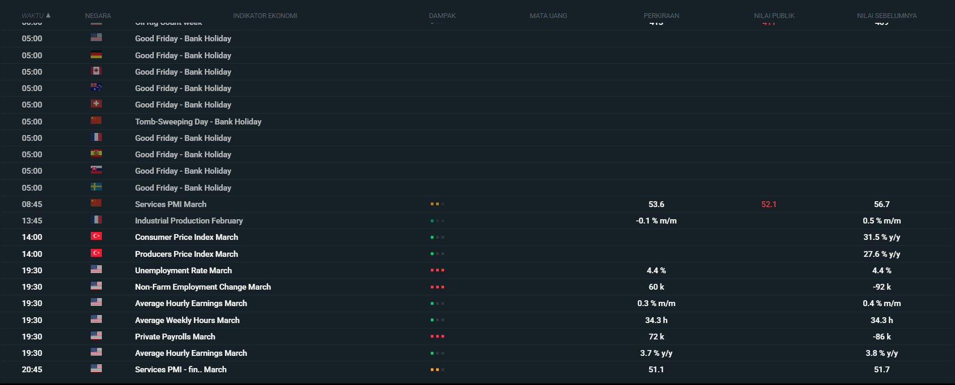Select the PERKIRAAN column header
The height and width of the screenshot is (385, 955).
pyautogui.click(x=661, y=16)
